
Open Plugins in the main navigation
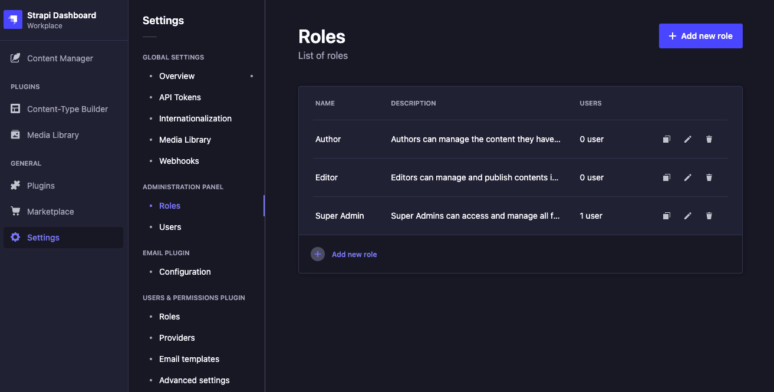[x=64, y=186]
